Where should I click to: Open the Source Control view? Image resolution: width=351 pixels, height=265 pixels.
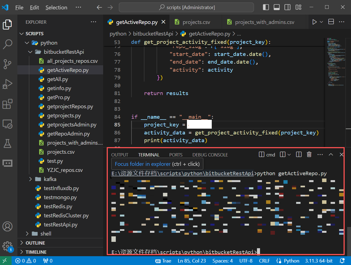point(7,64)
